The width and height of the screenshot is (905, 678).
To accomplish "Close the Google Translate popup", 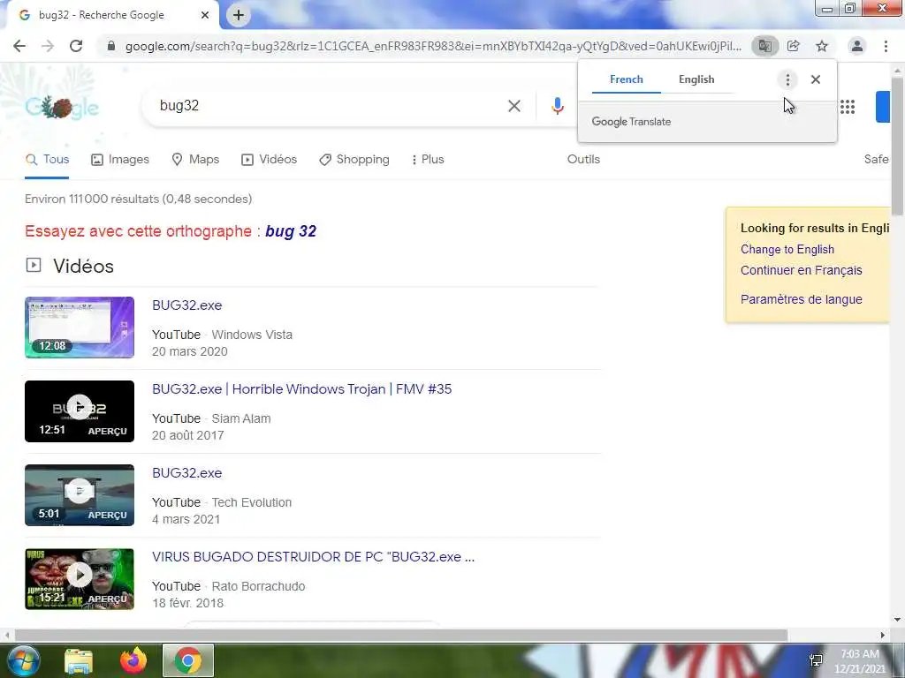I will pos(816,79).
